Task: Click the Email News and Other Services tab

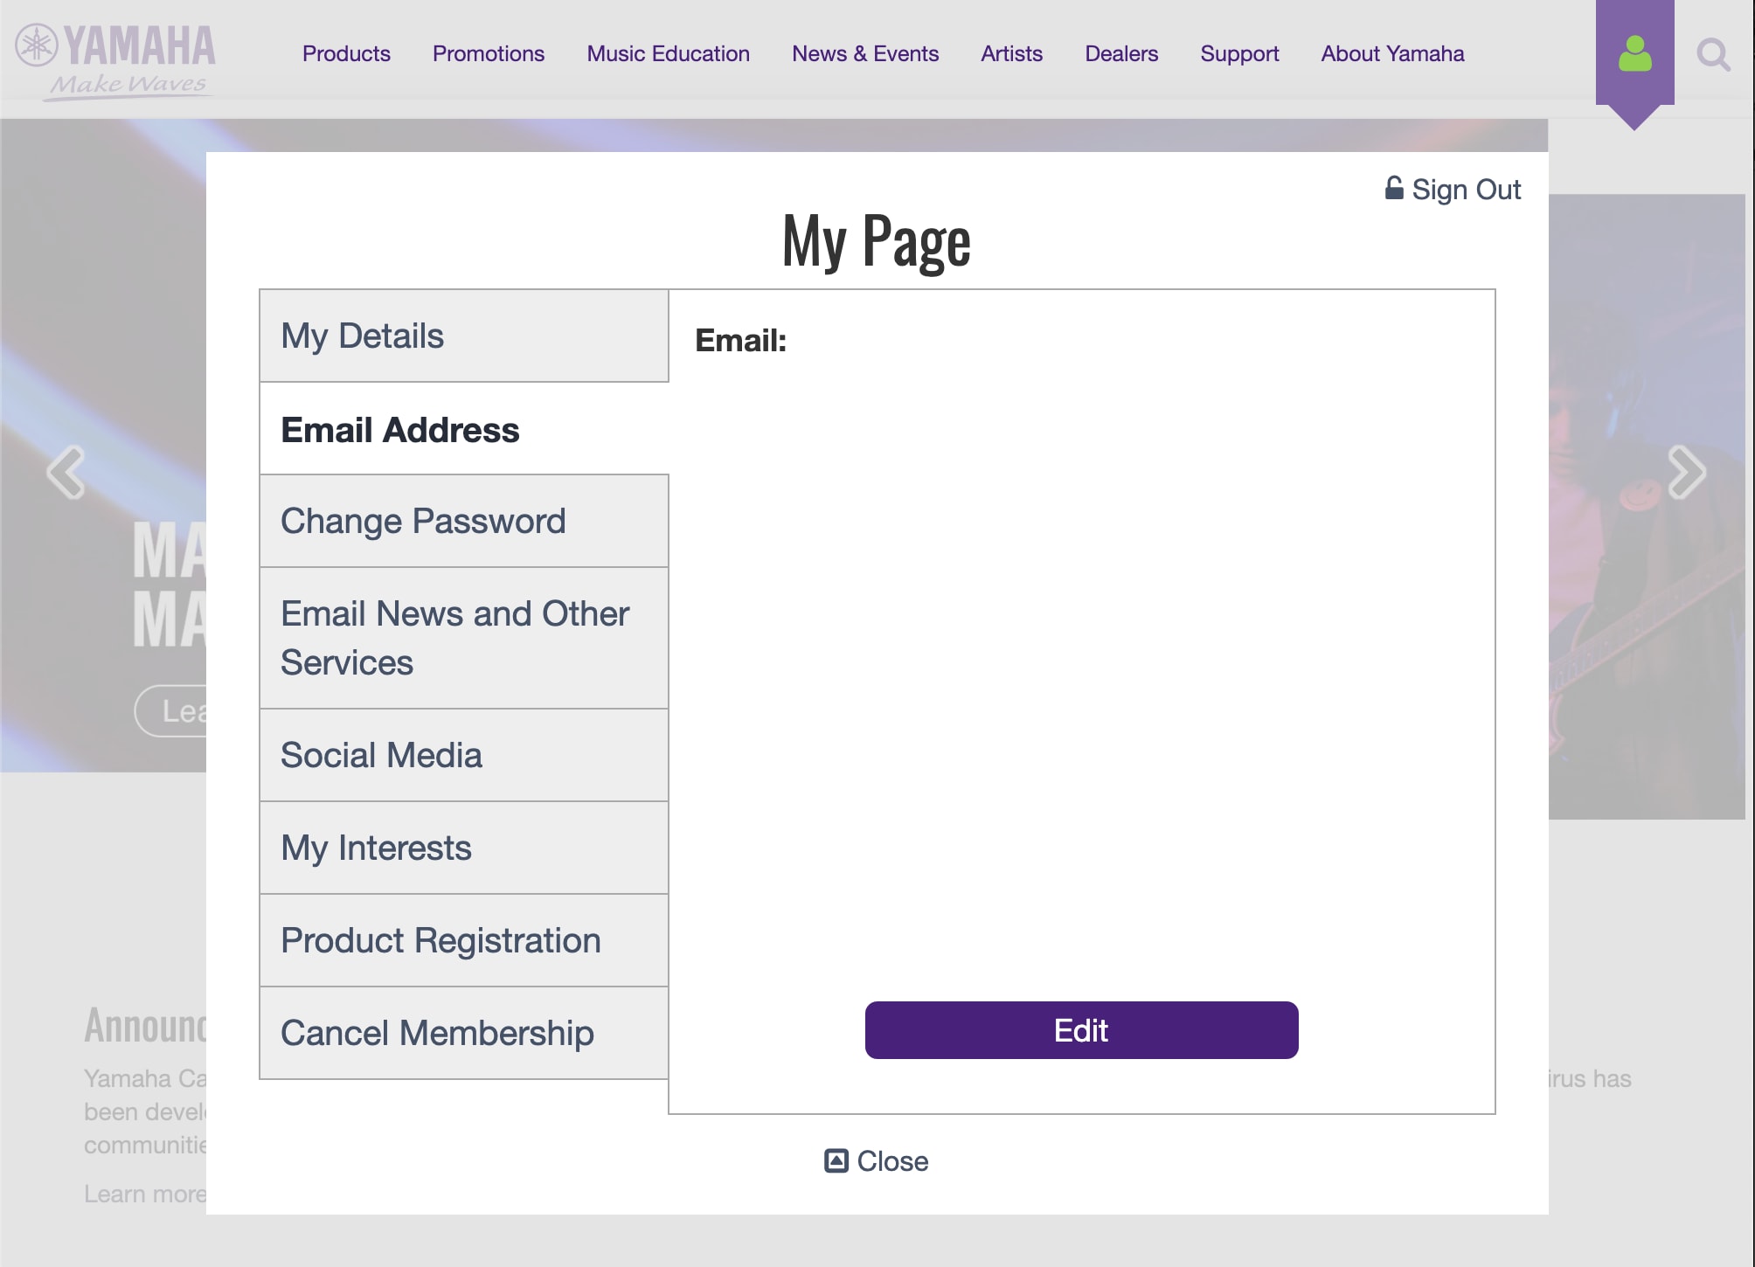Action: (463, 638)
